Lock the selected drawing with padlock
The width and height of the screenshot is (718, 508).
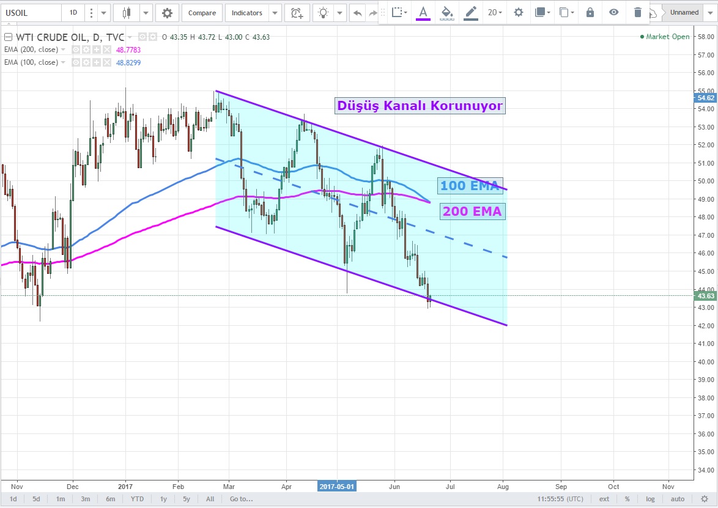click(x=590, y=12)
